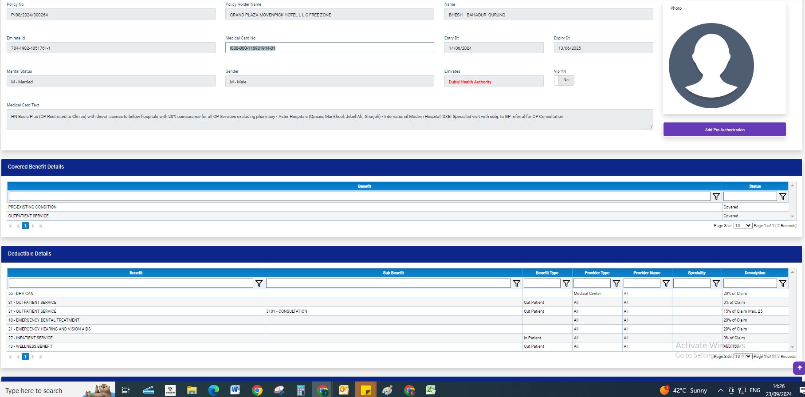Image resolution: width=805 pixels, height=397 pixels.
Task: Click the Status column filter icon
Action: [783, 197]
